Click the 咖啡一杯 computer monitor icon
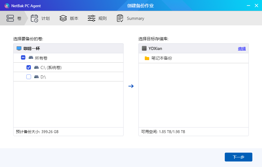Viewport: 262px width, 167px height. (x=19, y=49)
